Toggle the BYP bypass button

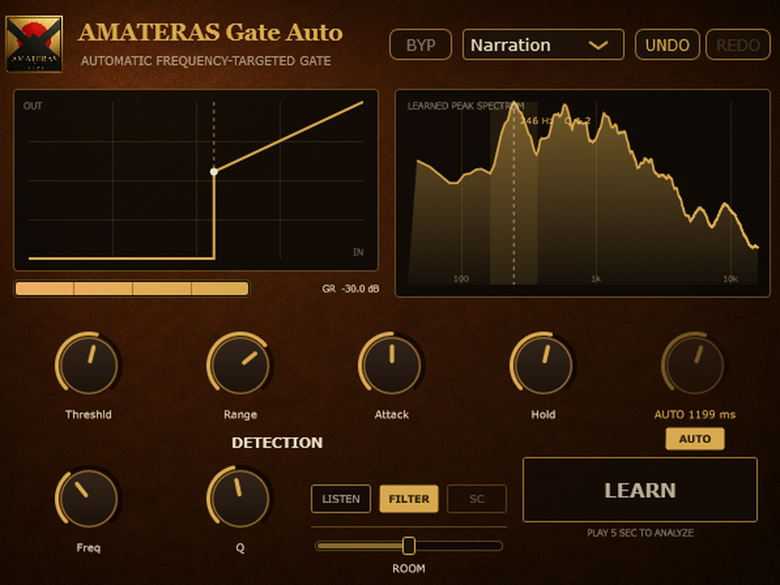pos(421,45)
